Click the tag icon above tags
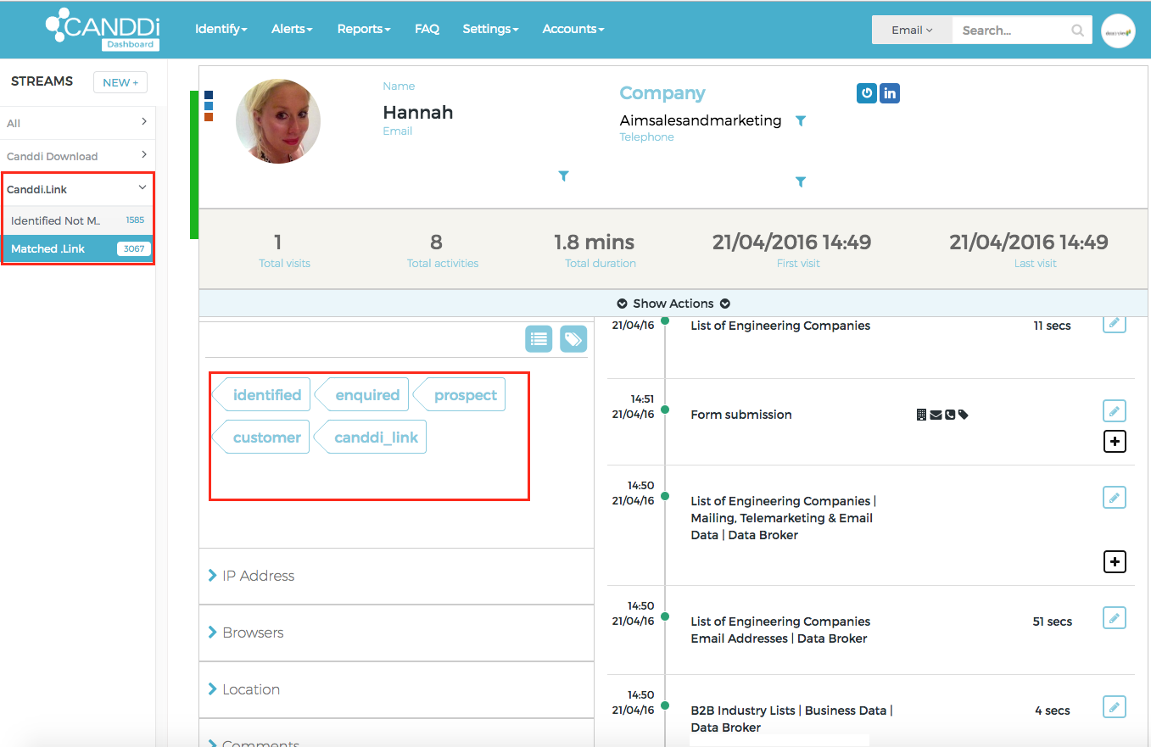 (573, 339)
